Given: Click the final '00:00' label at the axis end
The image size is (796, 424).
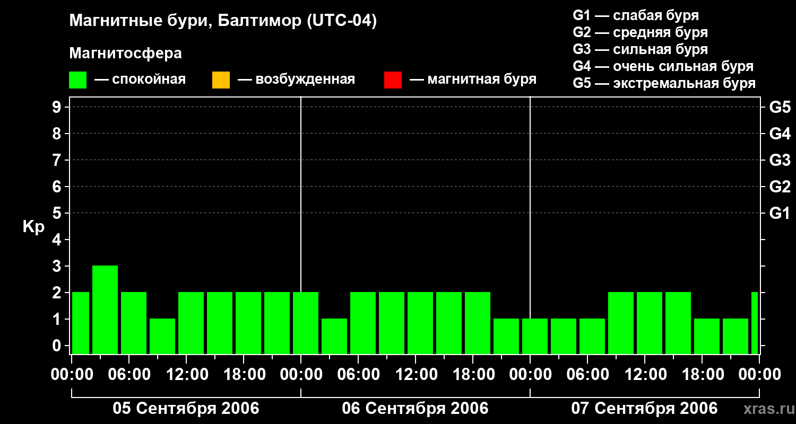Looking at the screenshot, I should tap(760, 375).
